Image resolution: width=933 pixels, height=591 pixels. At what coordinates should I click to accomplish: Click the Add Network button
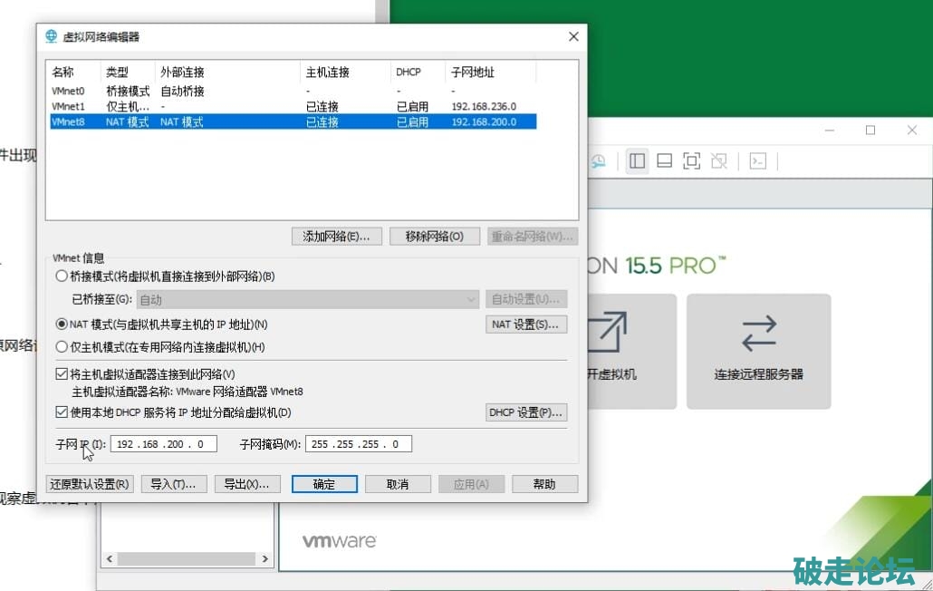(x=336, y=237)
